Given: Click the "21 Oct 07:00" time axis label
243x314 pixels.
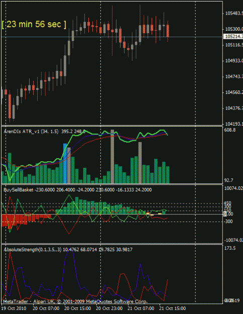Looking at the screenshot, I should [141, 308].
